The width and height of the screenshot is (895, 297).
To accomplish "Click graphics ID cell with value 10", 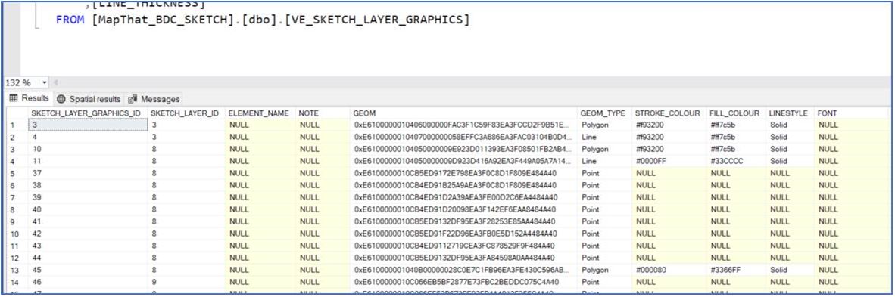I will (x=87, y=149).
